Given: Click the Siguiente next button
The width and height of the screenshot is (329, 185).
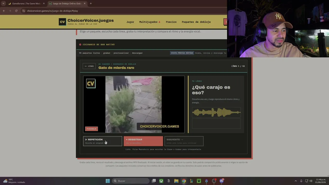Looking at the screenshot, I should click(184, 141).
